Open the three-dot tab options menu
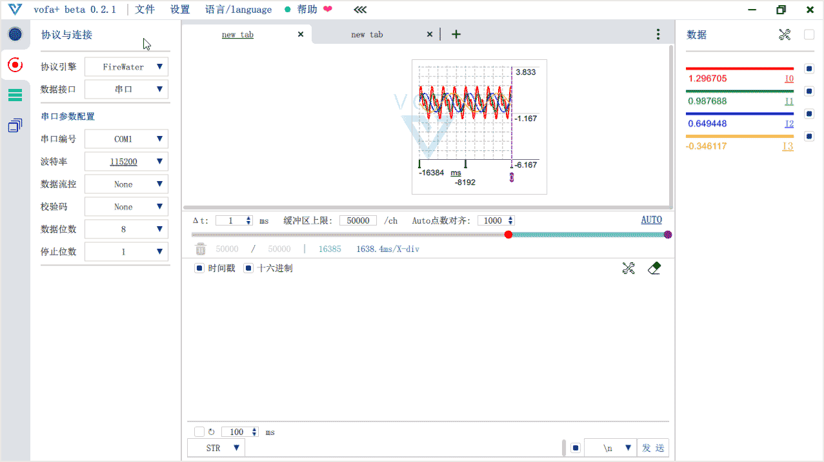Viewport: 824px width, 462px height. pos(658,34)
